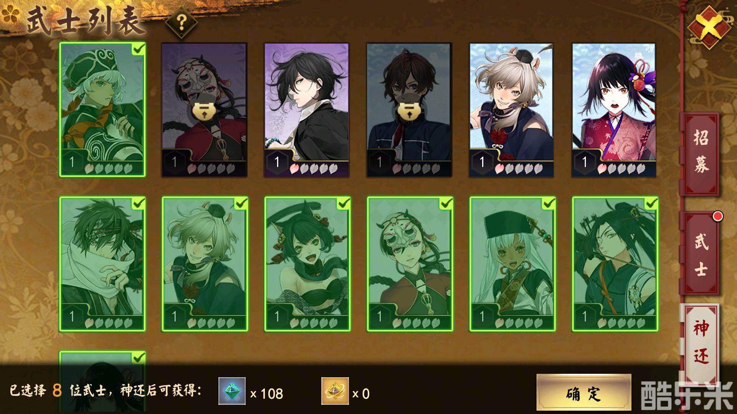Click the green gem reward icon
This screenshot has width=737, height=414.
232,391
